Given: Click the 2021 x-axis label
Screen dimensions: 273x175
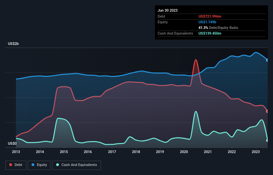Looking at the screenshot, I should point(208,152).
